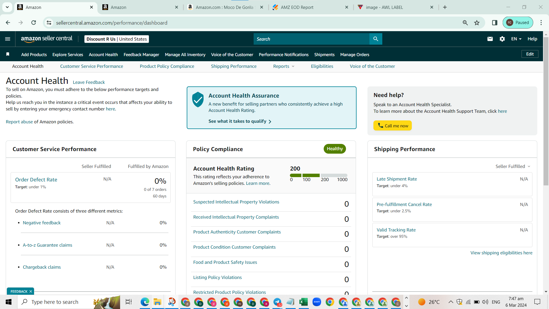Open Microsoft Edge from the taskbar

pyautogui.click(x=145, y=302)
